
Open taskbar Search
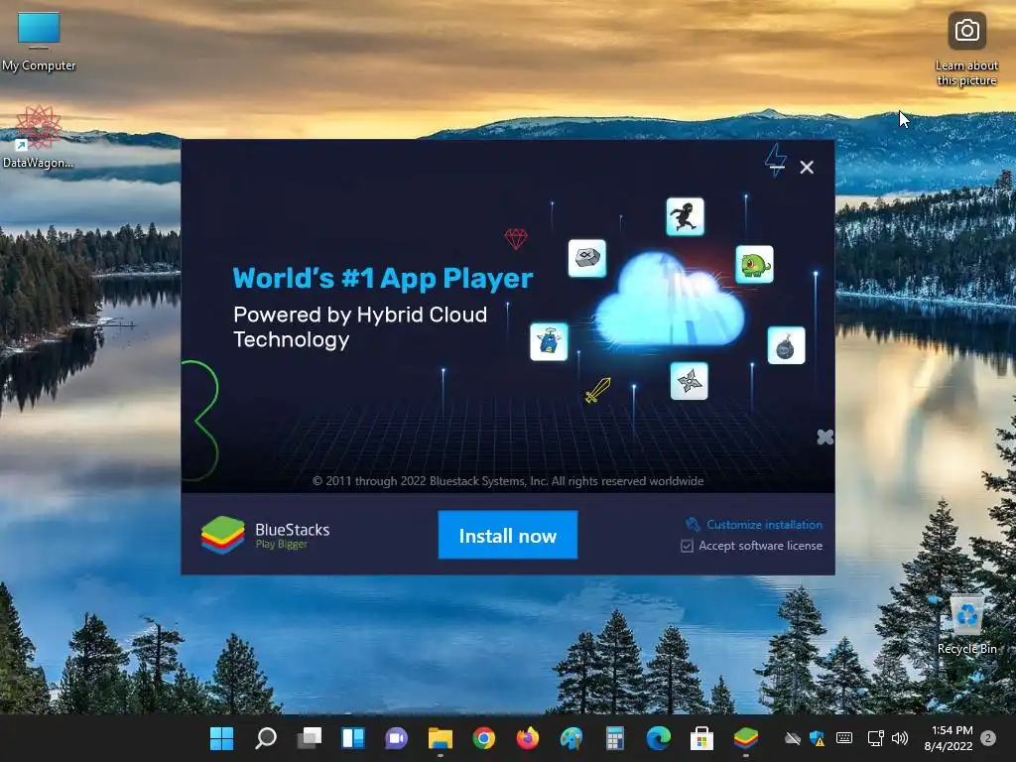[266, 738]
